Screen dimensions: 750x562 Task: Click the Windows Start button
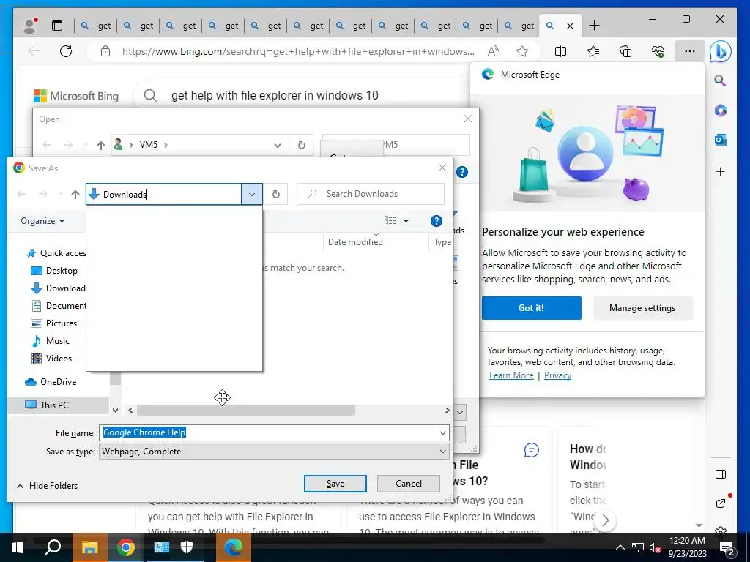click(18, 547)
